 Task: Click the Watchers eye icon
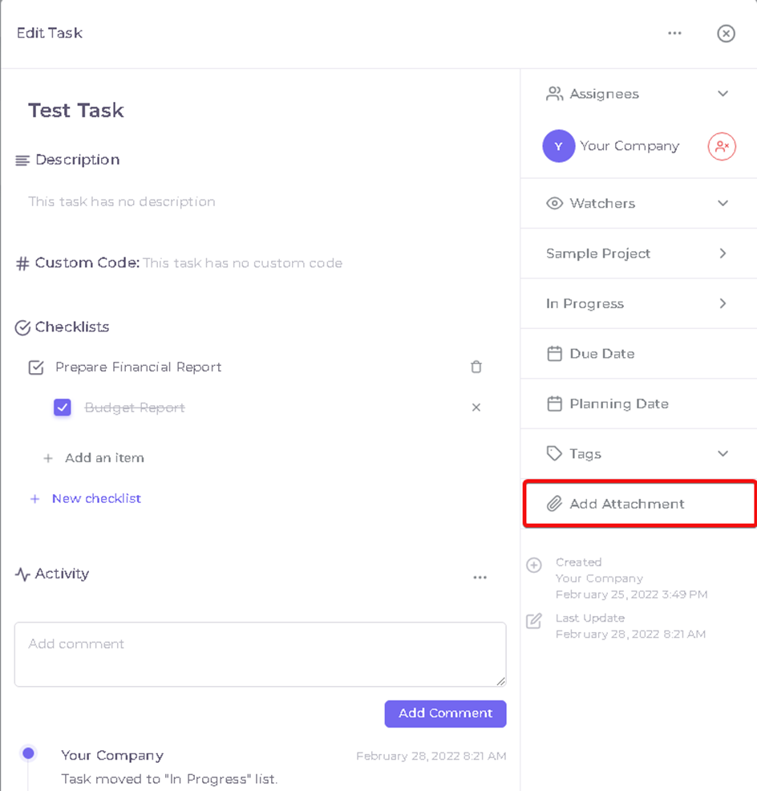[554, 203]
